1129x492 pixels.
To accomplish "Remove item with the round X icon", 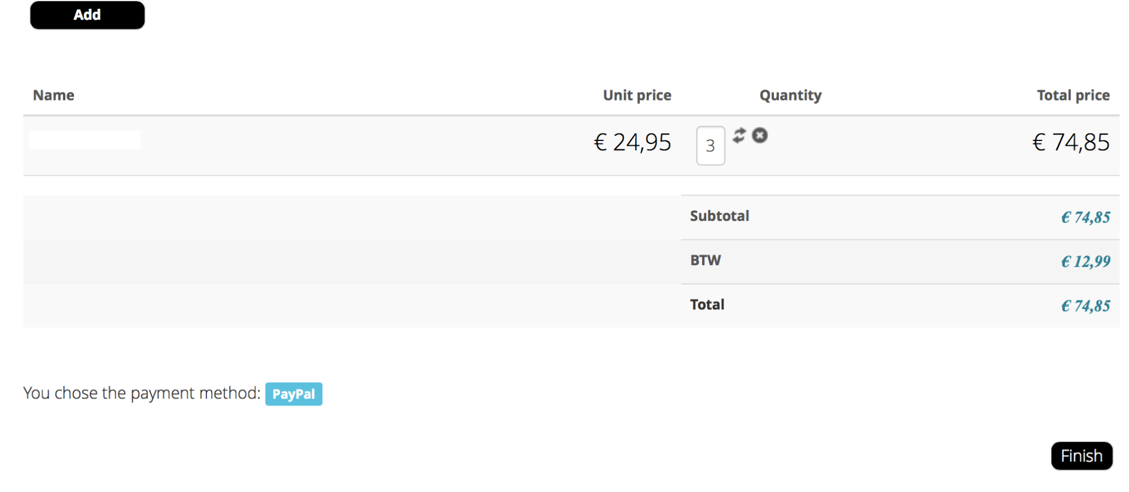I will point(760,136).
